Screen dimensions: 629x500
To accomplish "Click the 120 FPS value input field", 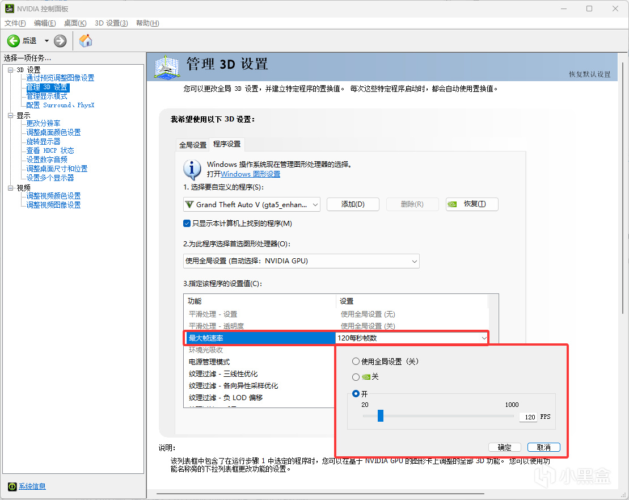I will pyautogui.click(x=528, y=417).
